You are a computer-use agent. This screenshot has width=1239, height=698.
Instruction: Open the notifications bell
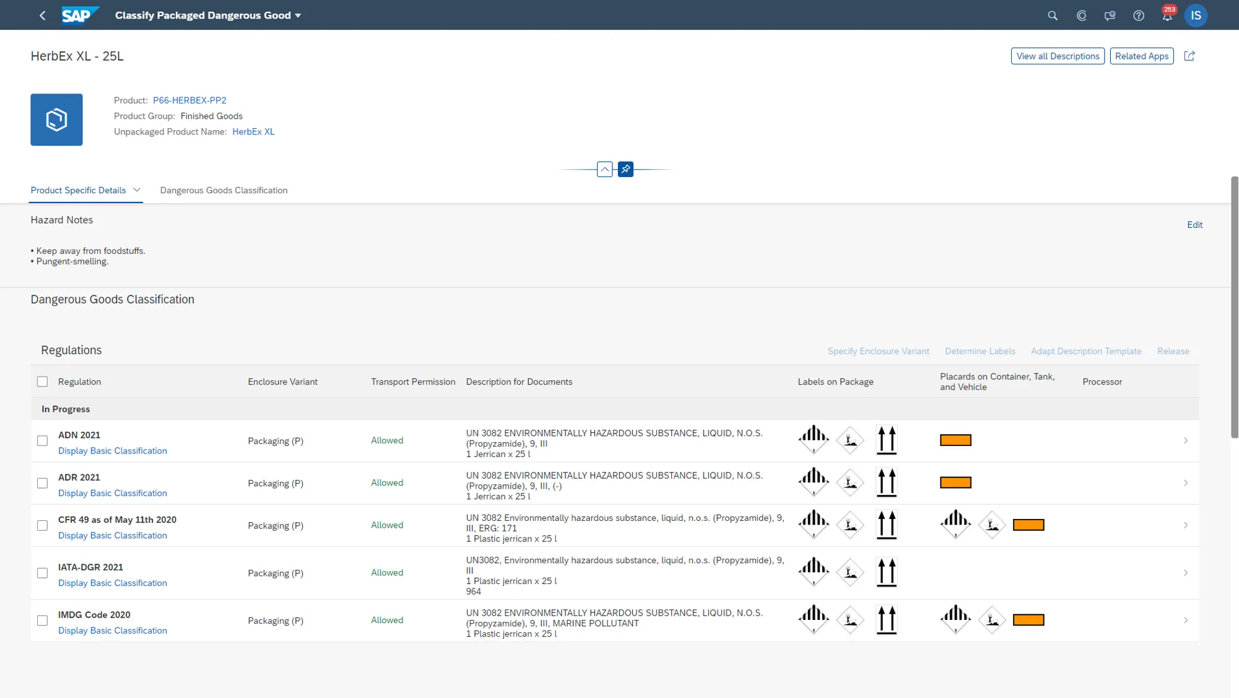point(1167,16)
